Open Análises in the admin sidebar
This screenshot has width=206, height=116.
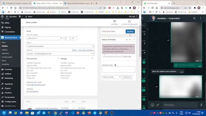(8, 74)
